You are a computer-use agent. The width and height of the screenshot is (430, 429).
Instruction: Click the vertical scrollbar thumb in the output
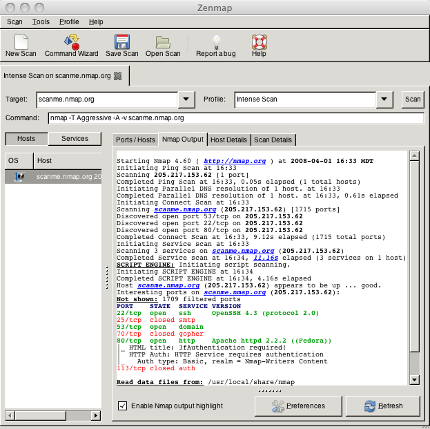pyautogui.click(x=414, y=256)
